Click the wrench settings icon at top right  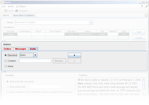tap(146, 7)
